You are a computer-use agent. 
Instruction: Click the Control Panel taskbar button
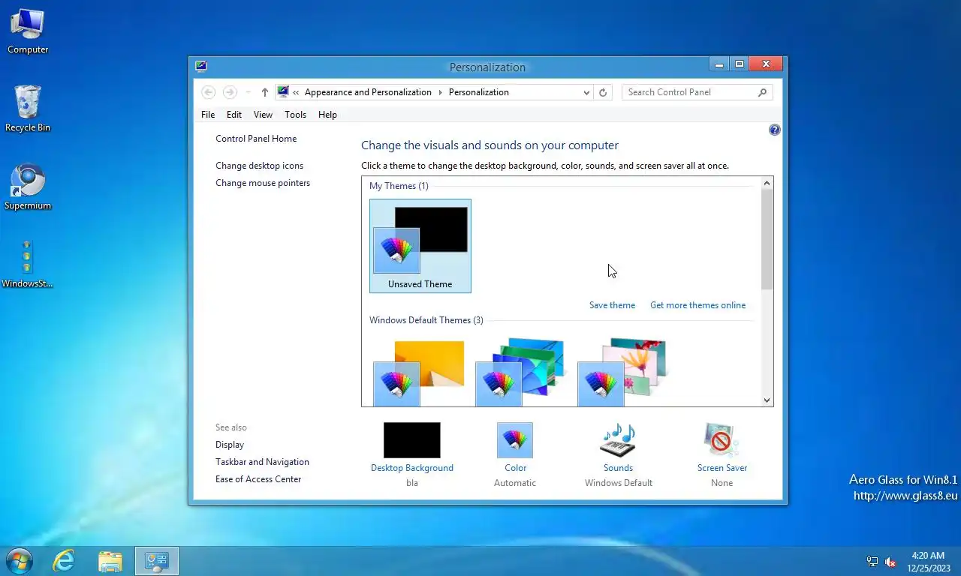pyautogui.click(x=157, y=561)
